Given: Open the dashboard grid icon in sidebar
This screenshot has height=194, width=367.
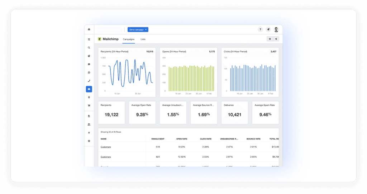Looking at the screenshot, I should [89, 39].
